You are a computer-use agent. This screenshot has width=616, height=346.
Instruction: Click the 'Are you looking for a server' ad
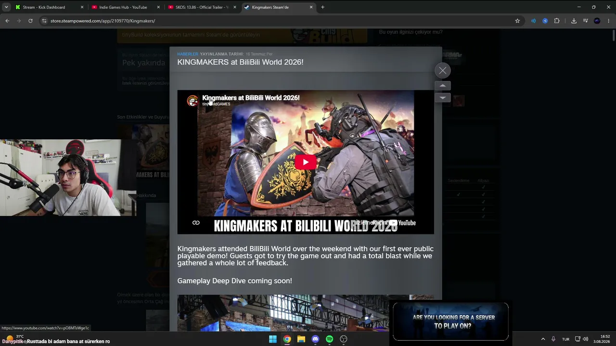(x=450, y=321)
